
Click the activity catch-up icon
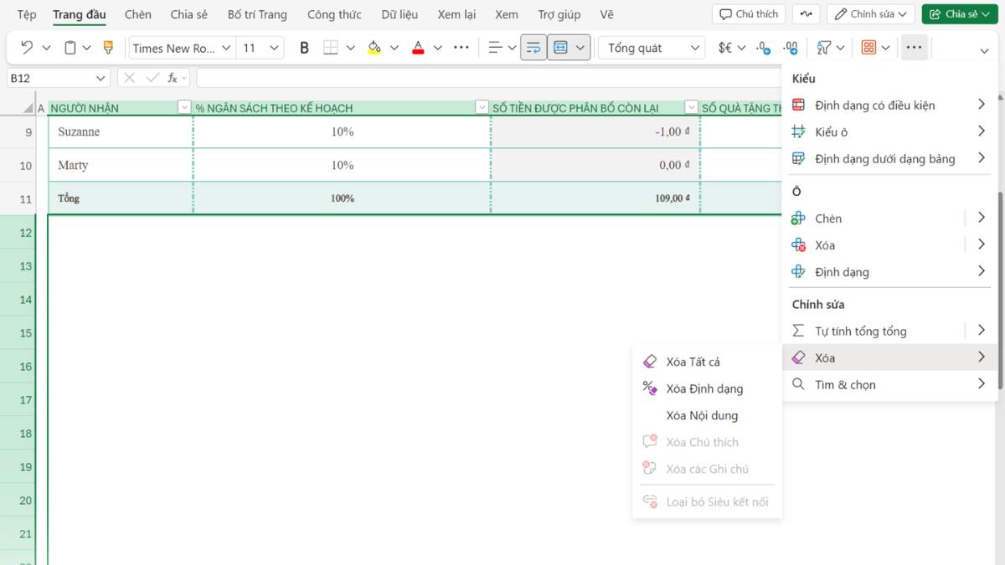806,14
